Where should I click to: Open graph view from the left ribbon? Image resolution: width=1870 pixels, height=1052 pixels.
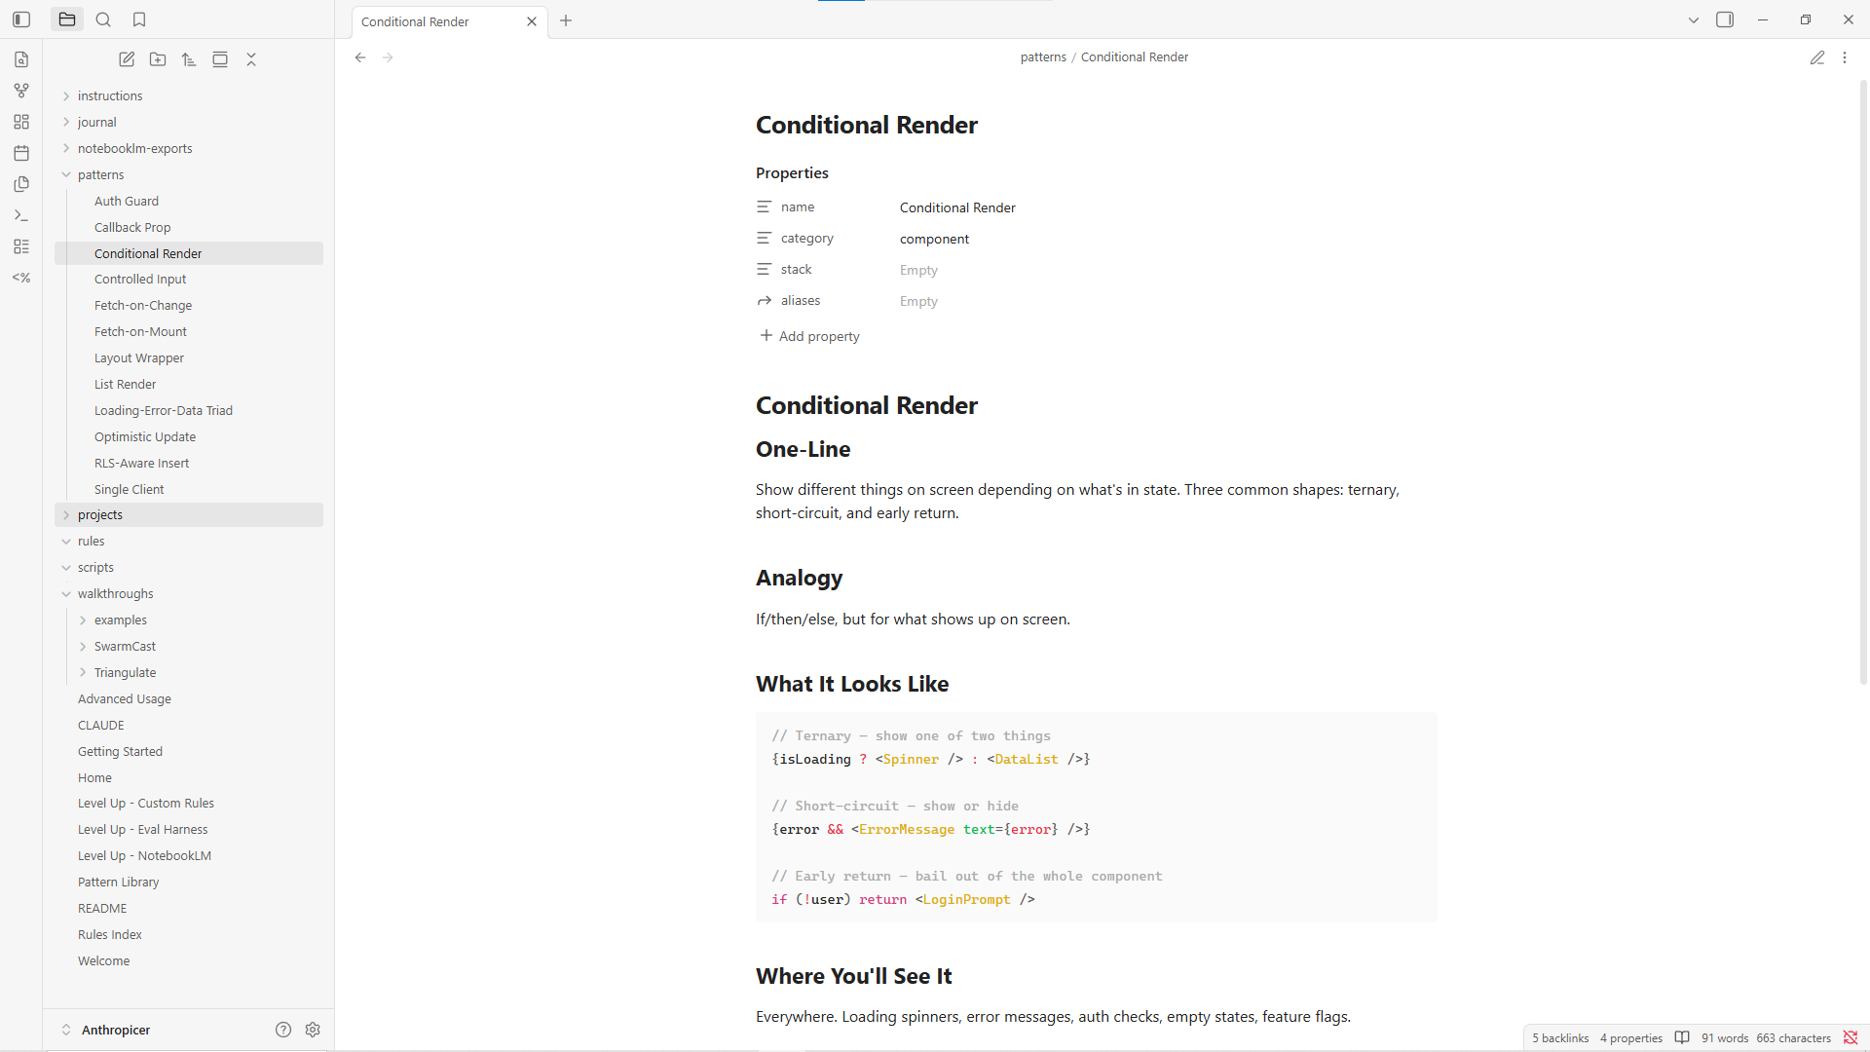coord(21,91)
